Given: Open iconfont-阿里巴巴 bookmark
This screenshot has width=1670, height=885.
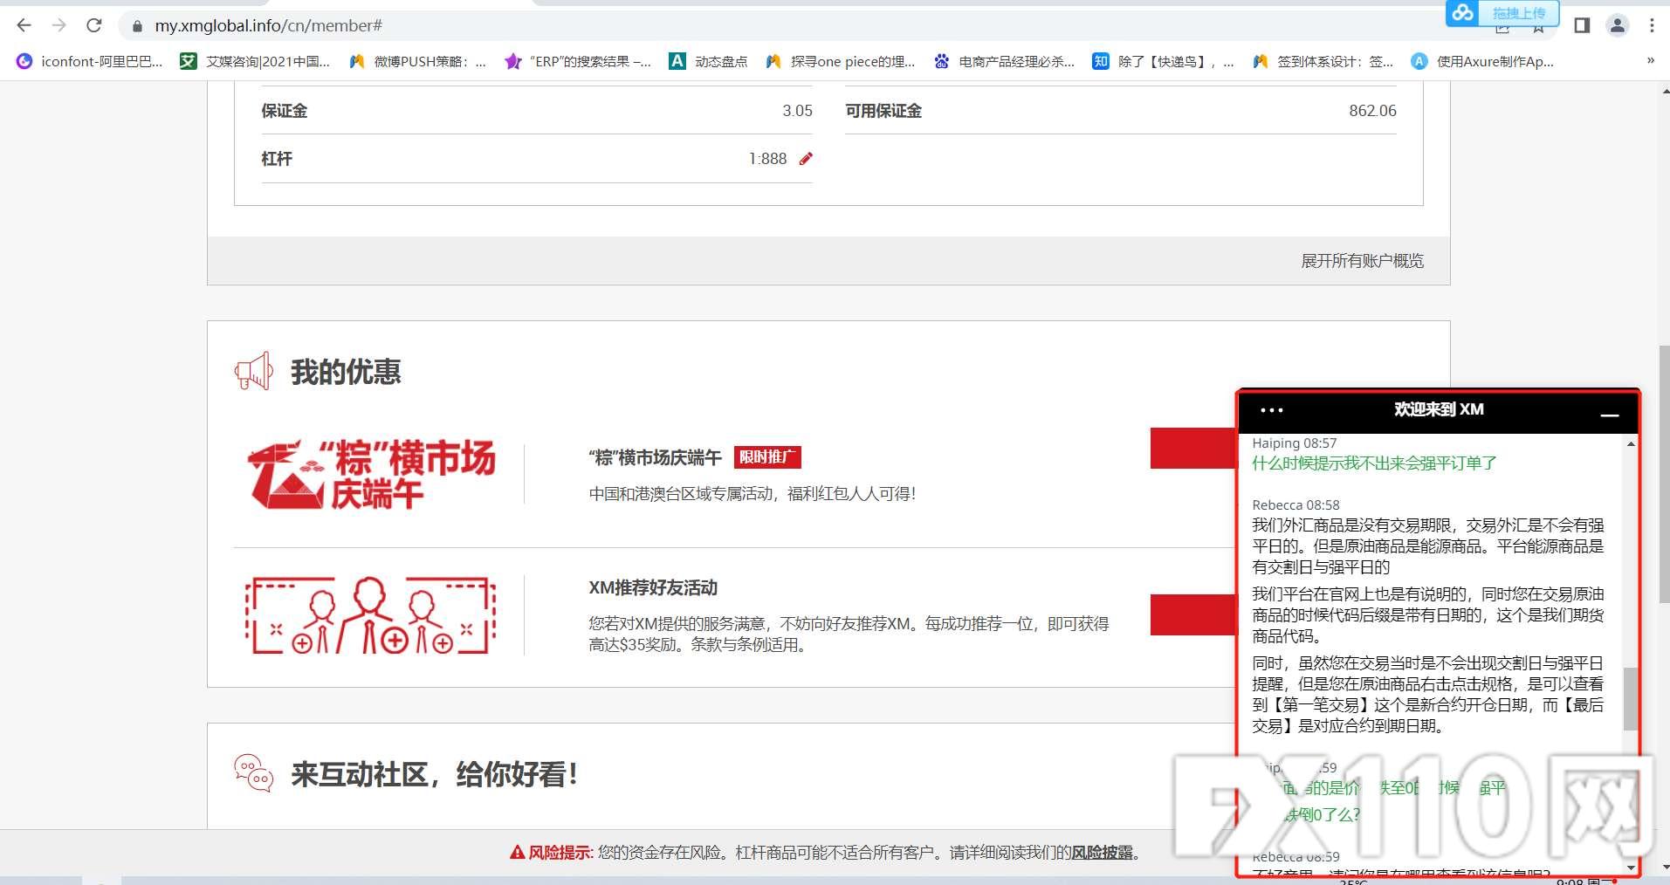Looking at the screenshot, I should click(x=90, y=61).
